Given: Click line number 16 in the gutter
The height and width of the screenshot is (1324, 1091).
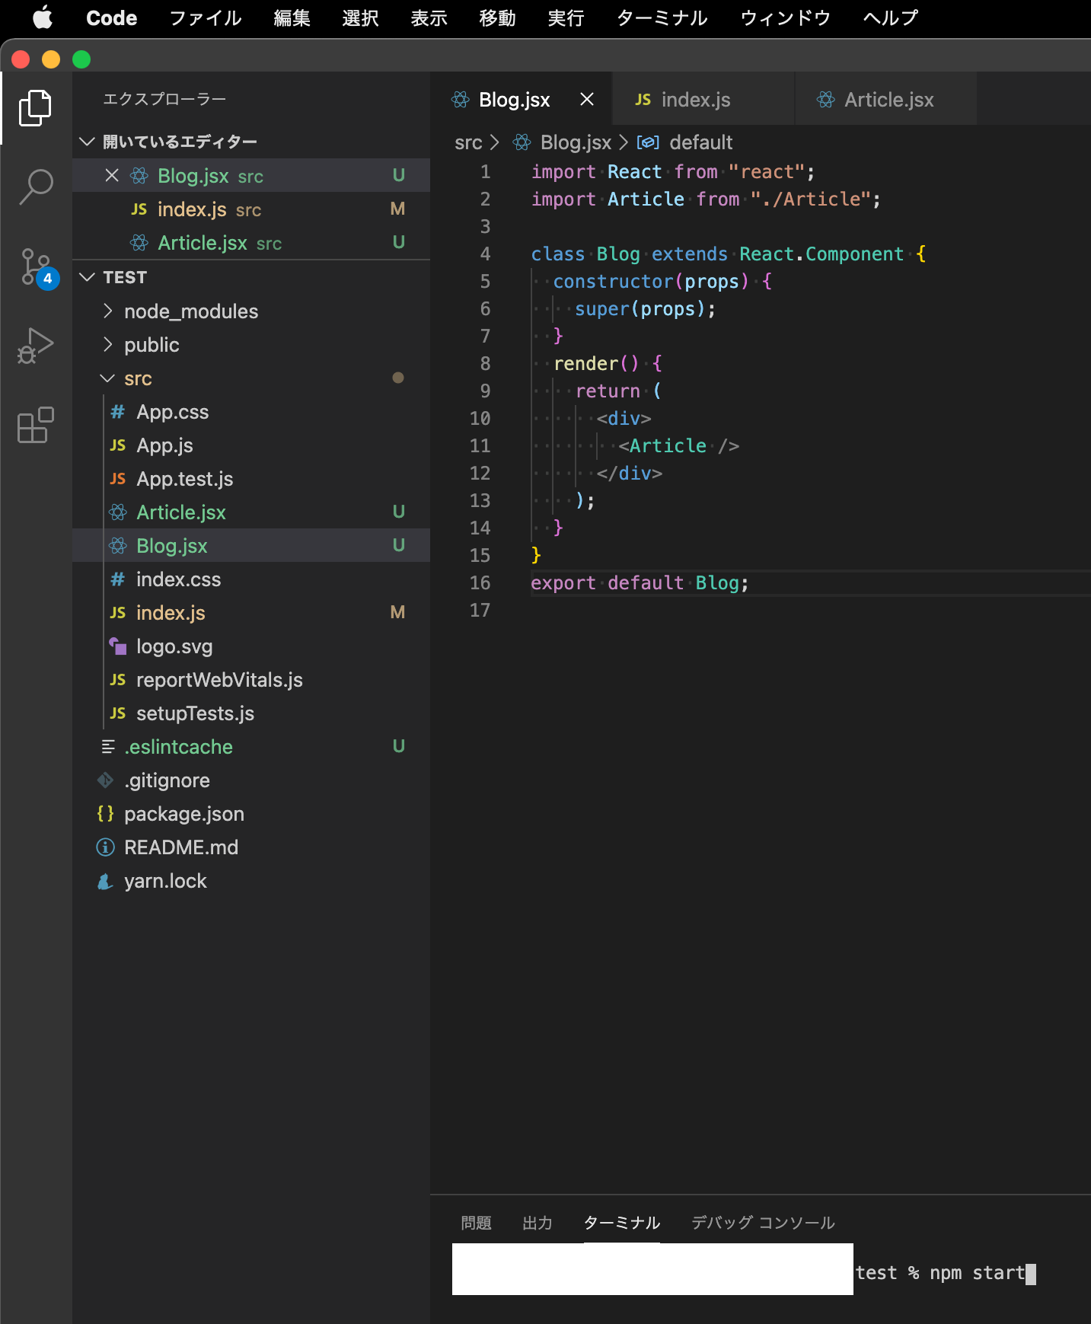Looking at the screenshot, I should (480, 583).
